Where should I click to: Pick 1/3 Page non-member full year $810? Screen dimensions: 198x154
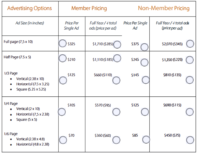189,79
